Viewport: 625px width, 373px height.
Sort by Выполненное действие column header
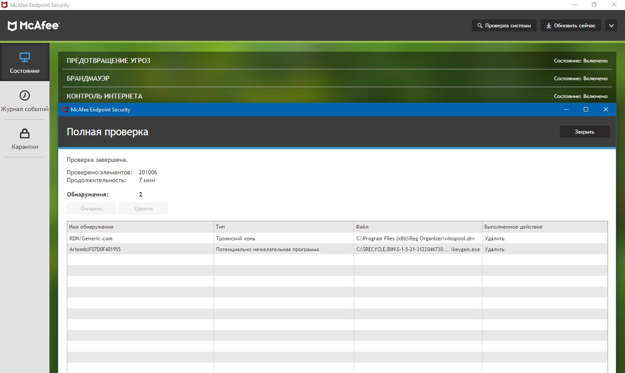click(545, 227)
